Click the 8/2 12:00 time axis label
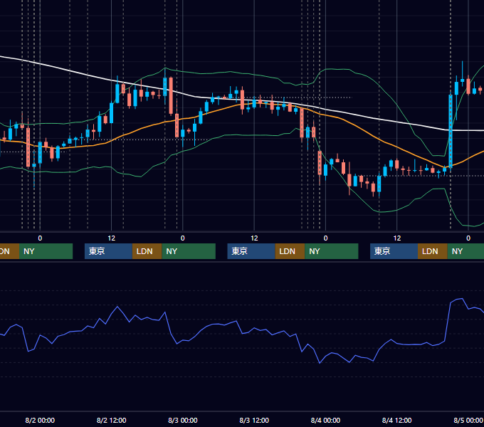The height and width of the screenshot is (427, 484). [111, 420]
